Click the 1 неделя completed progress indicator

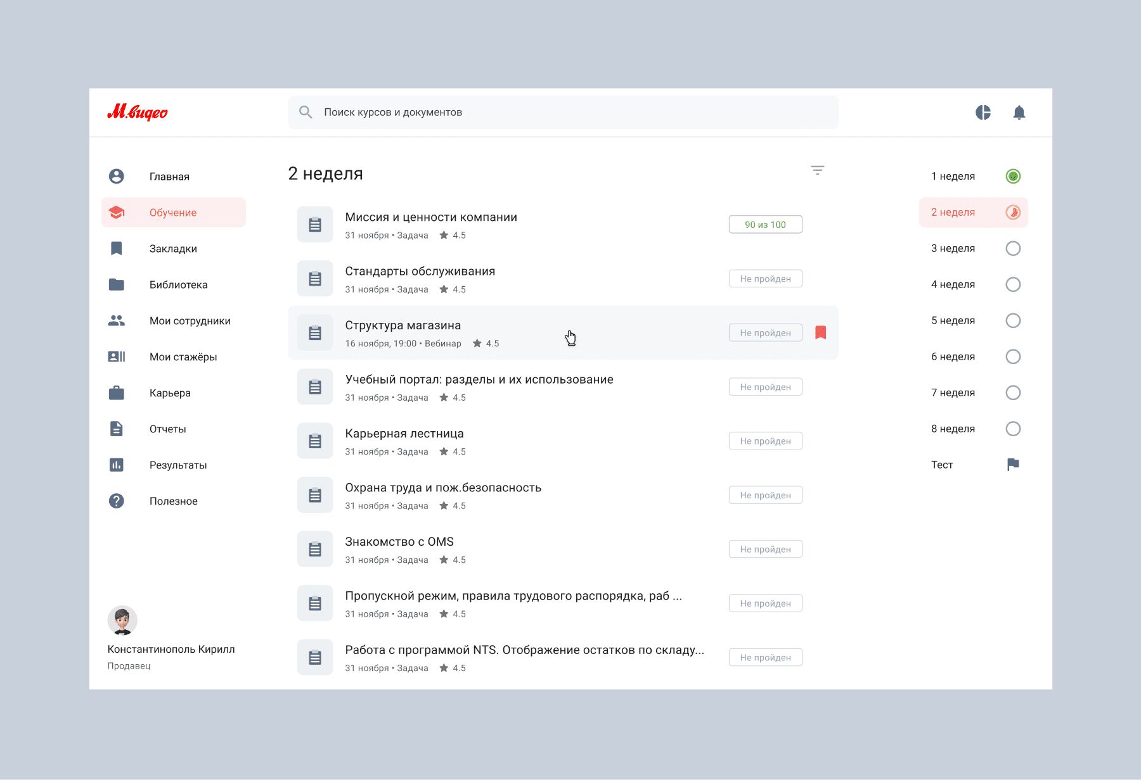click(1013, 176)
